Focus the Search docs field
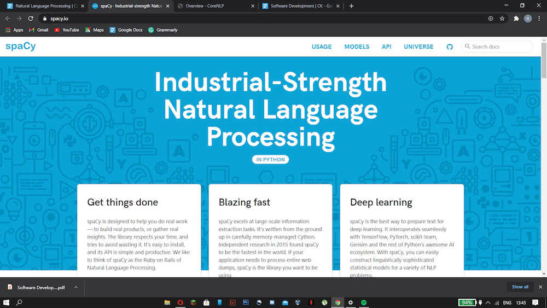The width and height of the screenshot is (547, 308). [x=497, y=47]
